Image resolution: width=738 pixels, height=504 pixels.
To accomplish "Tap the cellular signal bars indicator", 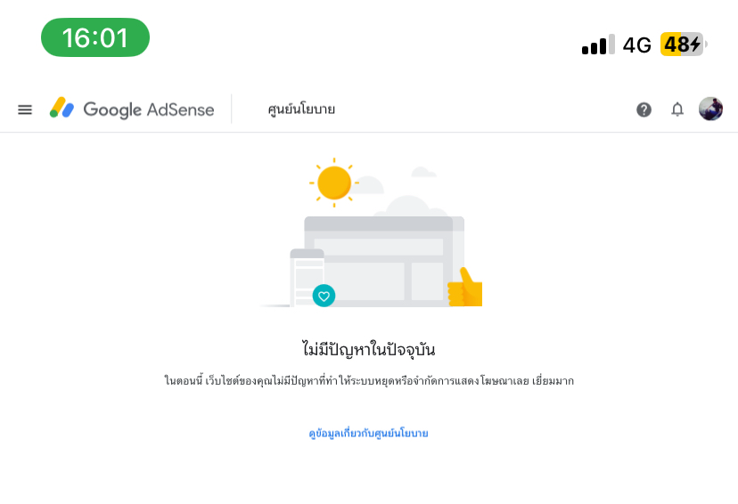I will pos(597,45).
